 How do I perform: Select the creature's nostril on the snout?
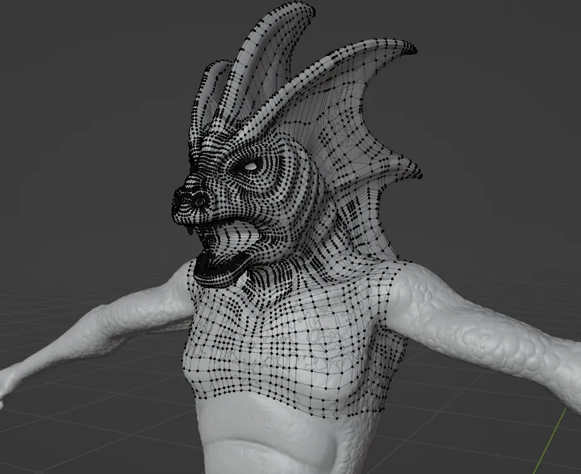coord(201,202)
